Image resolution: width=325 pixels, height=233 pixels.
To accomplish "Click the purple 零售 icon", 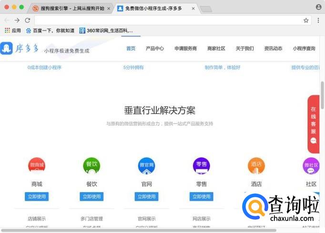I will click(202, 166).
